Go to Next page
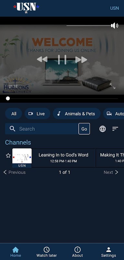The image size is (124, 260). 111,172
